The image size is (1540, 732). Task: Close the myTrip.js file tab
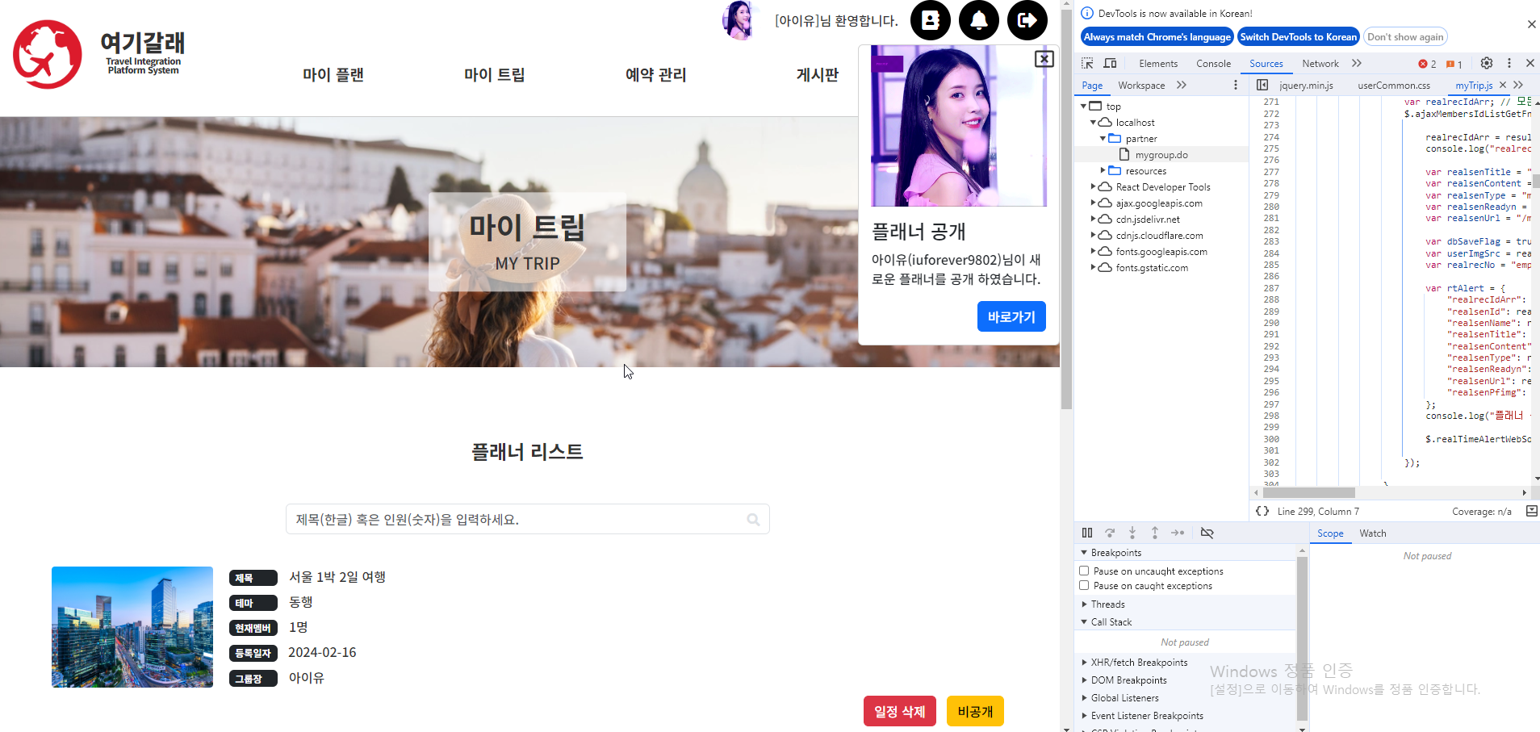pos(1502,85)
